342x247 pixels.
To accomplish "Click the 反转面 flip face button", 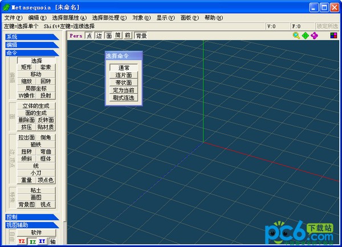I will 46,120.
